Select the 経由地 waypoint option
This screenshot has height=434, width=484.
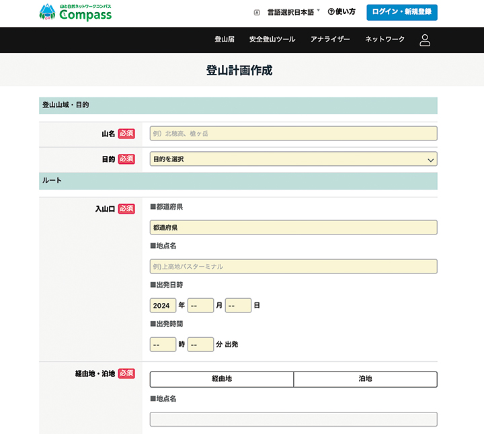[x=222, y=379]
